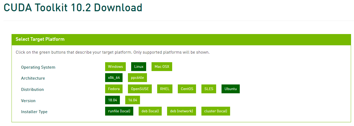This screenshot has height=126, width=354.
Task: Choose deb (network) installer type
Action: [182, 111]
